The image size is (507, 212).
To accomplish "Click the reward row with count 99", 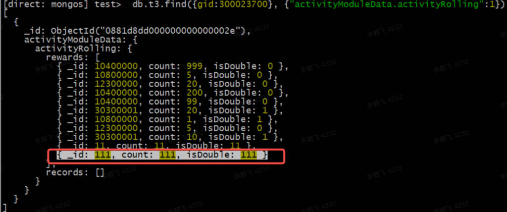I will pyautogui.click(x=170, y=102).
